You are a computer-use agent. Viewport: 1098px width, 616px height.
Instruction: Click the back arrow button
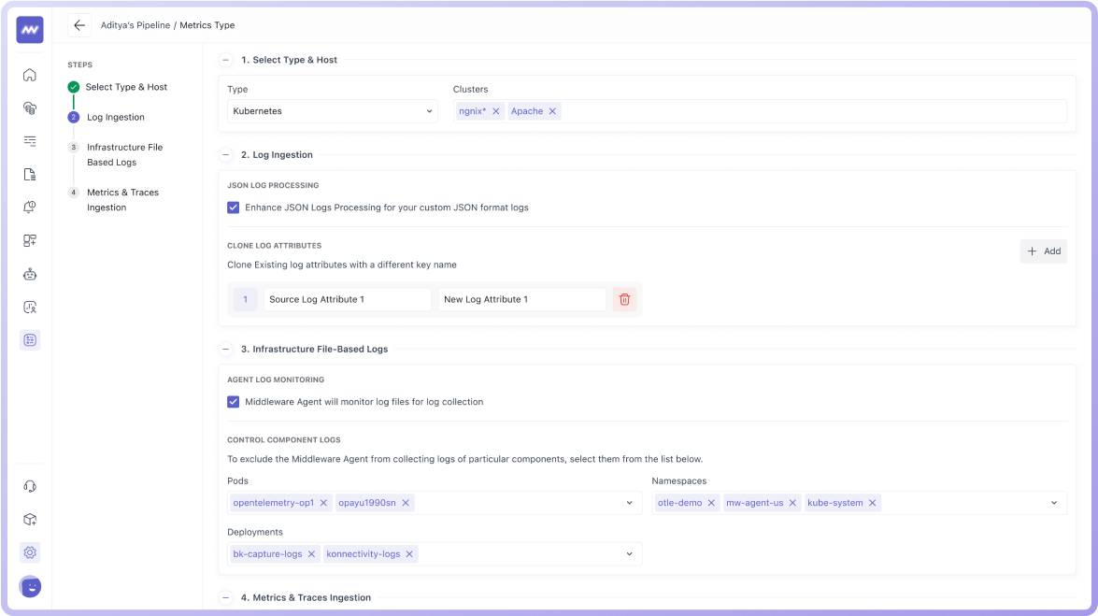(79, 25)
